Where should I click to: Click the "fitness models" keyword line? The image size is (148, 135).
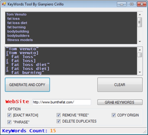(x=20, y=40)
